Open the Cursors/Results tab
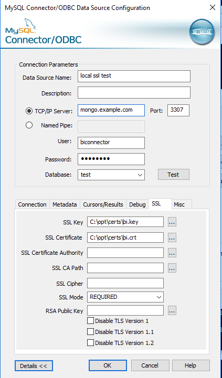This screenshot has width=222, height=378. 103,204
